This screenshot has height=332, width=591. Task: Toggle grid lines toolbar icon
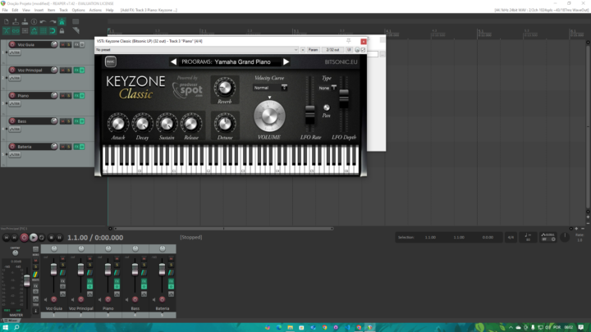click(x=44, y=31)
